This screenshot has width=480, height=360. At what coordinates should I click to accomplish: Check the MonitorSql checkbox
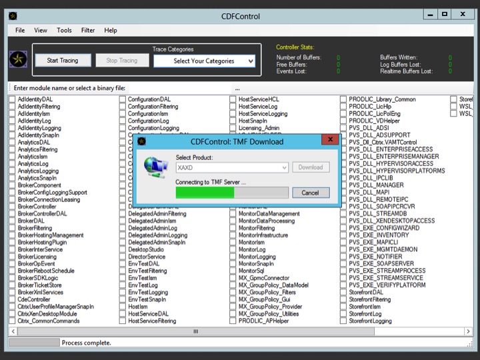(233, 271)
